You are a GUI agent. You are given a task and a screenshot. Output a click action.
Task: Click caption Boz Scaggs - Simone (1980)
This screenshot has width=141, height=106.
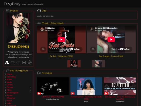[111, 56]
